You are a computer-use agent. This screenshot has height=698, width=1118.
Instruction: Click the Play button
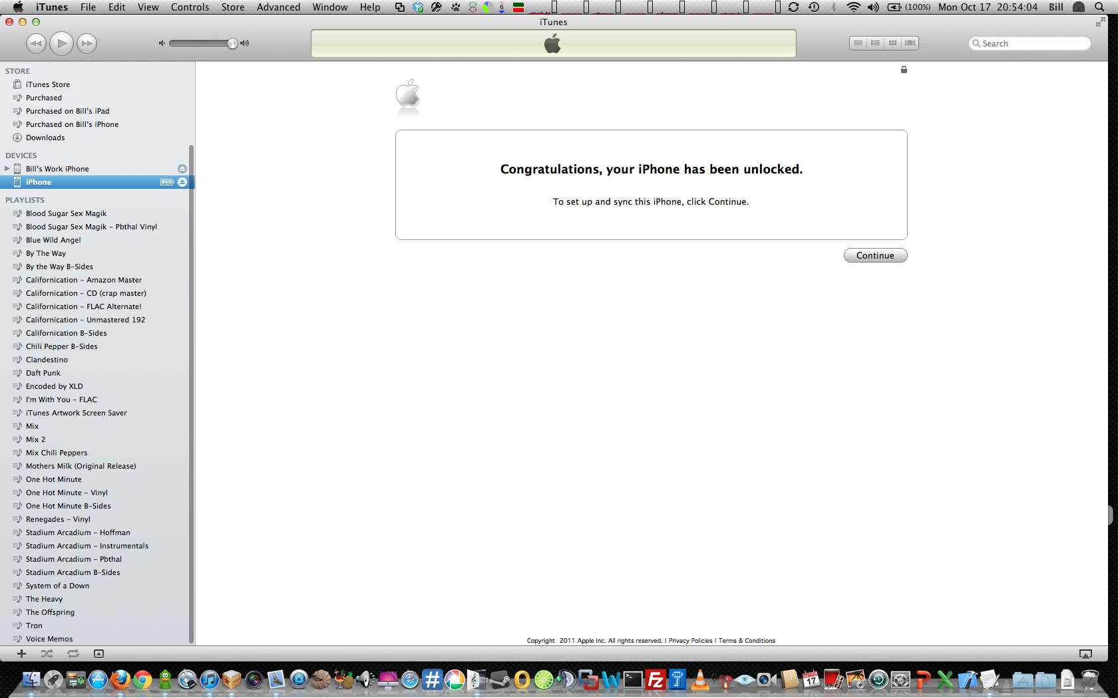tap(61, 43)
